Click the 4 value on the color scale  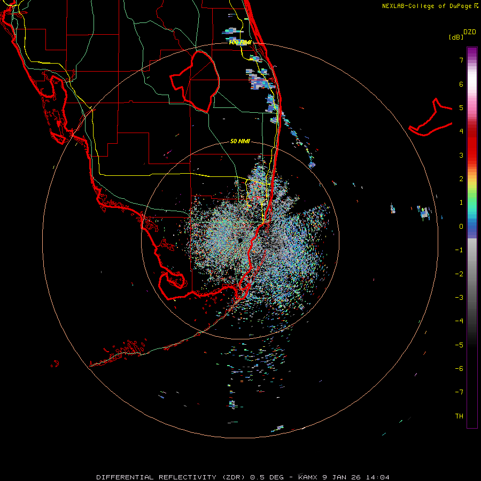(461, 131)
